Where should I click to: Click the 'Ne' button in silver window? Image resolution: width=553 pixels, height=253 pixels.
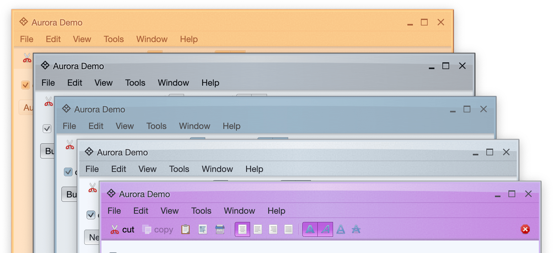tap(92, 237)
